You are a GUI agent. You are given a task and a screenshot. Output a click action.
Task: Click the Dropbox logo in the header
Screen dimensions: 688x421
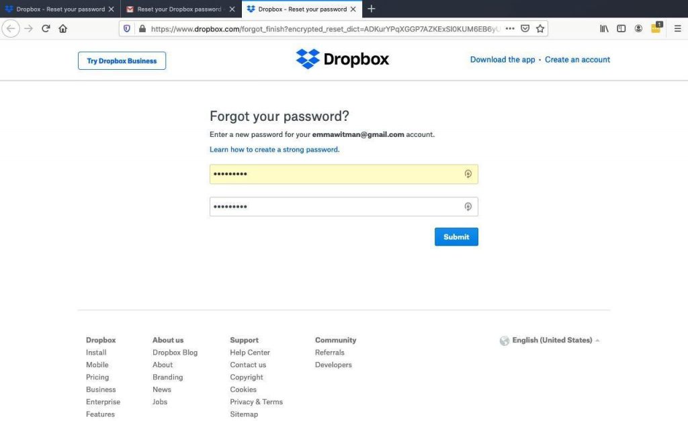click(343, 59)
